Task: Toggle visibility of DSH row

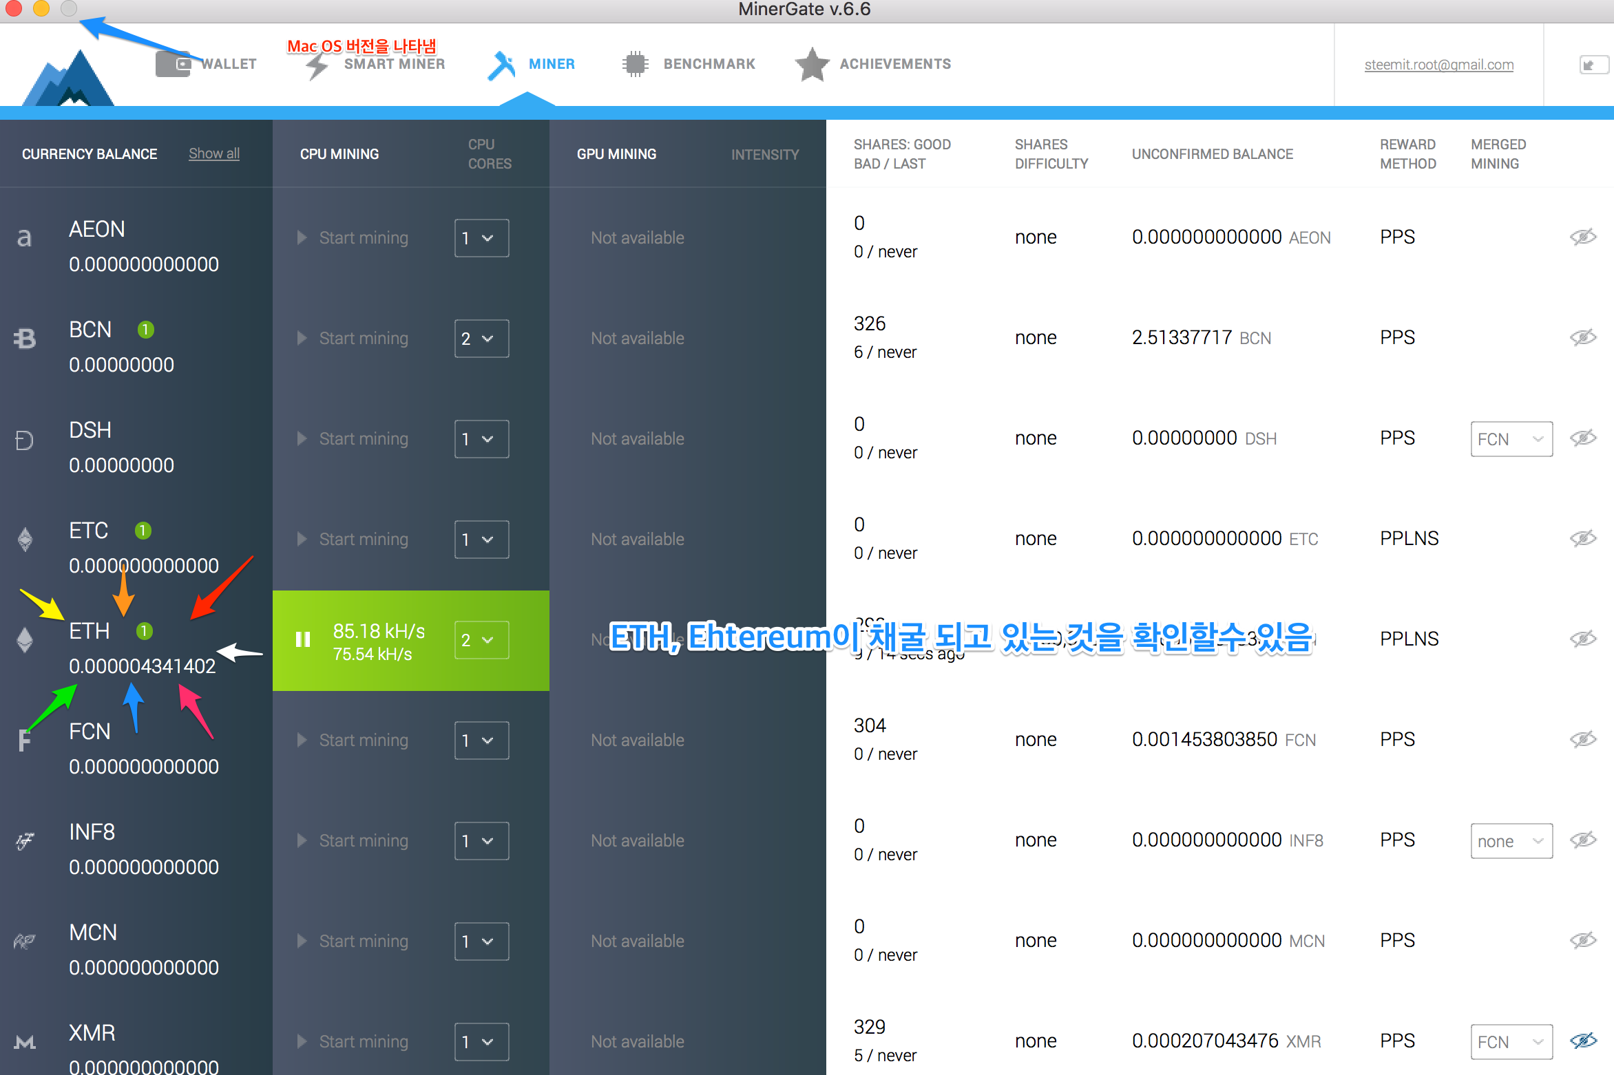Action: point(1582,438)
